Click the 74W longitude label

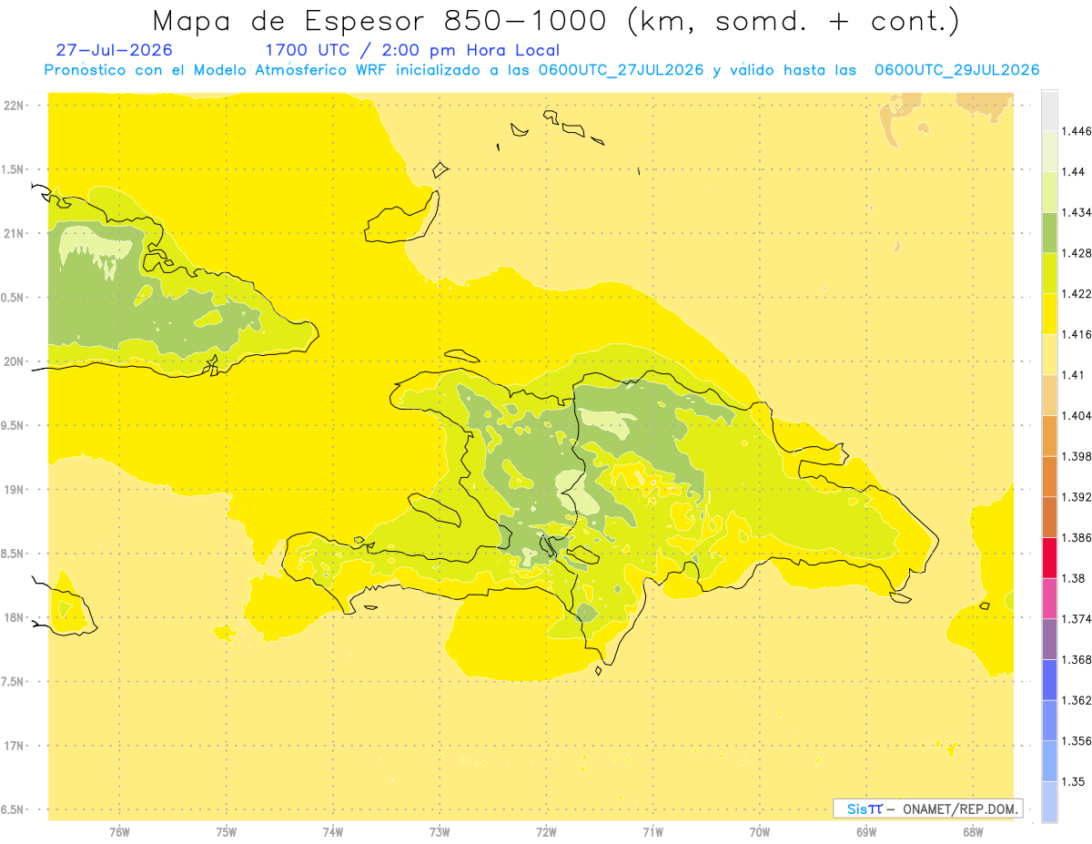point(333,831)
